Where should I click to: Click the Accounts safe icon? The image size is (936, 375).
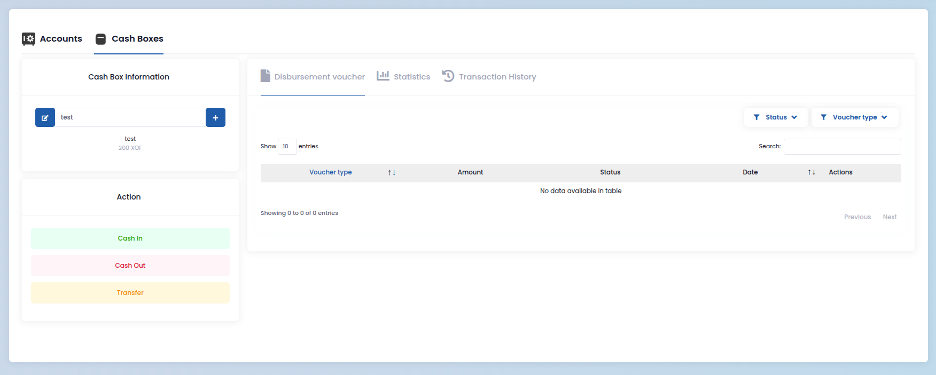(x=28, y=38)
